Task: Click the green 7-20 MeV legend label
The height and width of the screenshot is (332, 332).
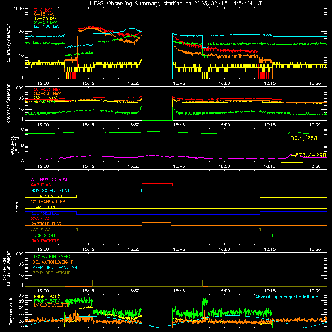Action: pyautogui.click(x=45, y=102)
